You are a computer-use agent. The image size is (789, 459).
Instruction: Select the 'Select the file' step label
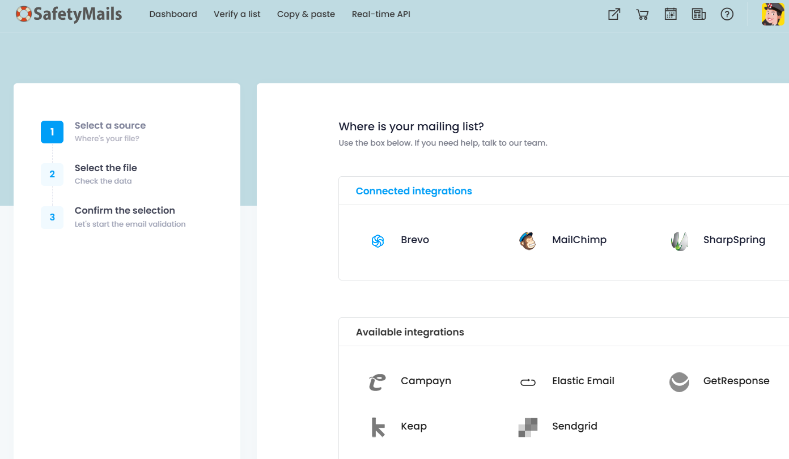(x=106, y=168)
